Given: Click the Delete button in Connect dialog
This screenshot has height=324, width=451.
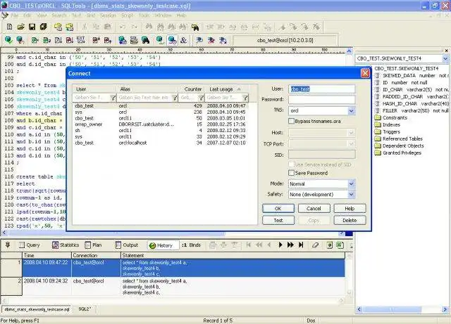Looking at the screenshot, I should [x=350, y=220].
